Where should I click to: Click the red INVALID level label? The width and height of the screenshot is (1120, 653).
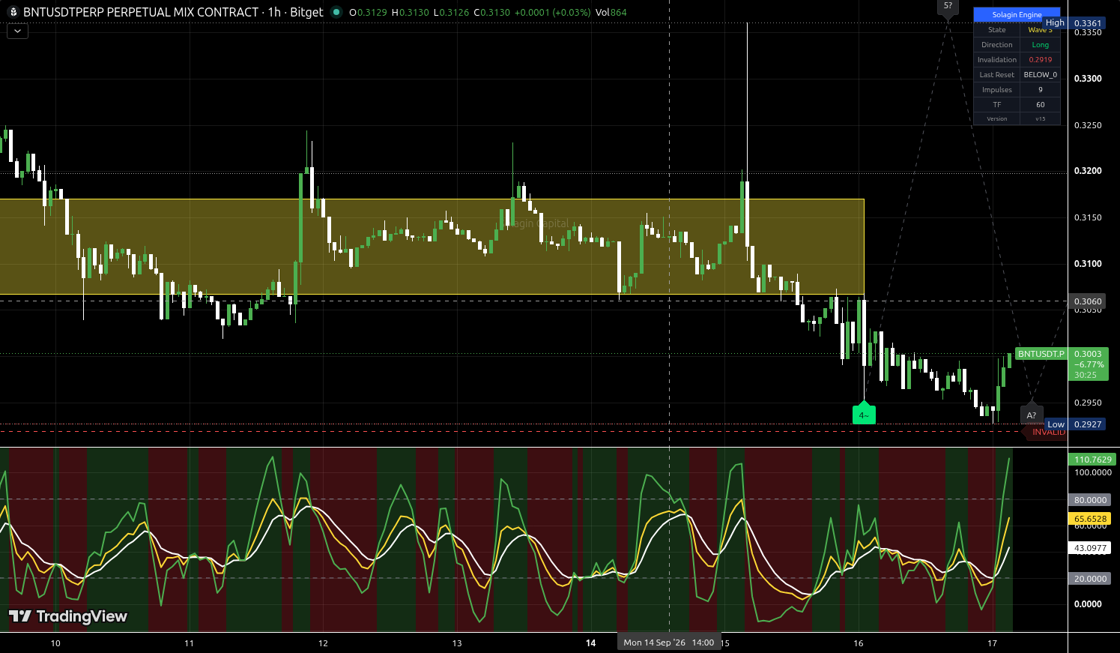point(1045,432)
